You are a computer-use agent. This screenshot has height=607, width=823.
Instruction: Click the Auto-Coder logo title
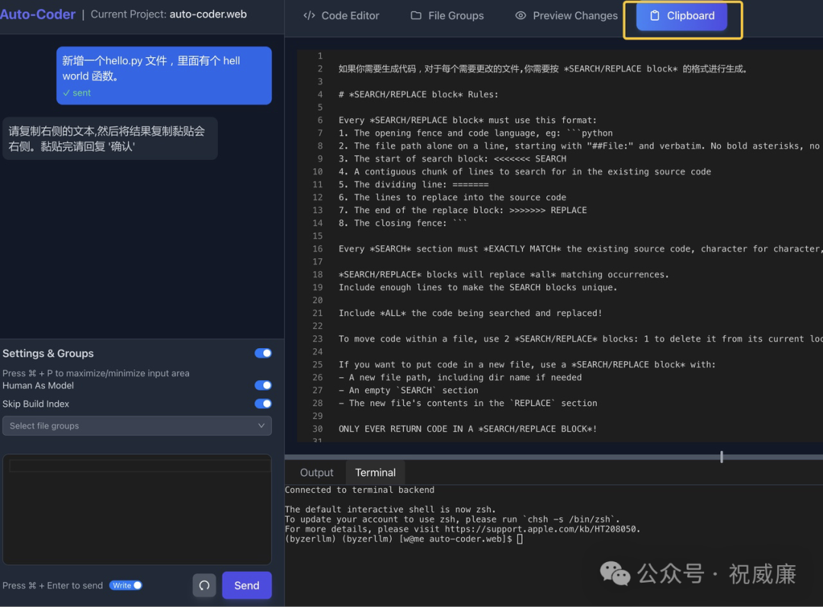coord(37,14)
